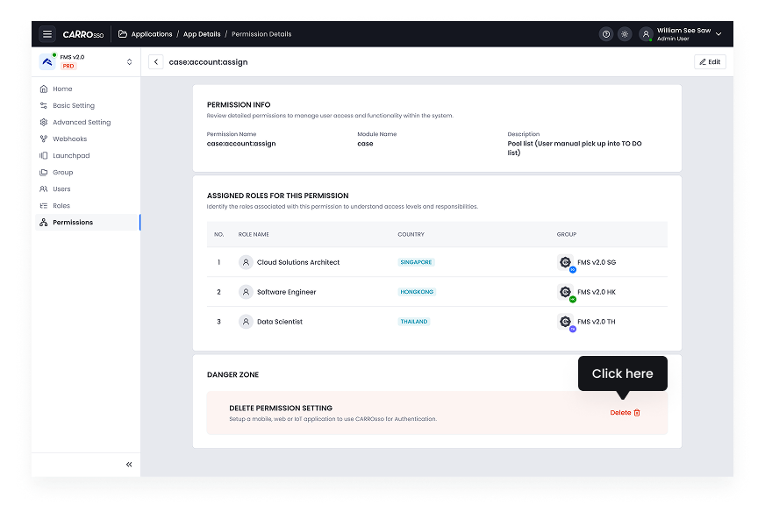Go back using the left chevron button
Image resolution: width=765 pixels, height=519 pixels.
click(155, 61)
